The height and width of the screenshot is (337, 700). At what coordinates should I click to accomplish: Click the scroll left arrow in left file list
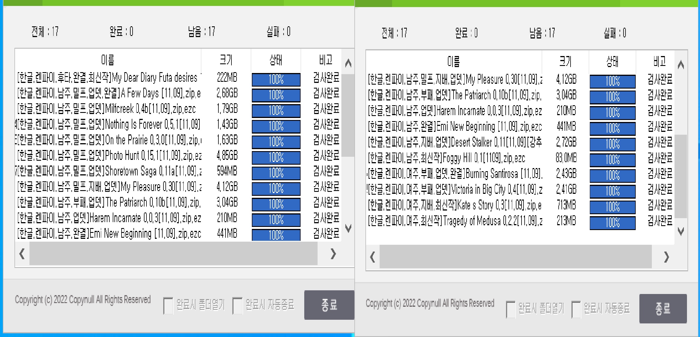[22, 254]
